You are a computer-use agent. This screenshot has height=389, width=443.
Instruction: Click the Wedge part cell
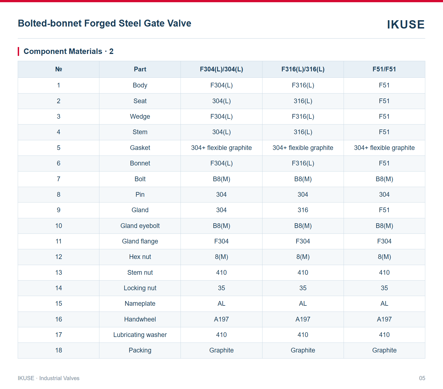point(140,116)
